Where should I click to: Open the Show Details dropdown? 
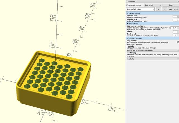[153, 5]
